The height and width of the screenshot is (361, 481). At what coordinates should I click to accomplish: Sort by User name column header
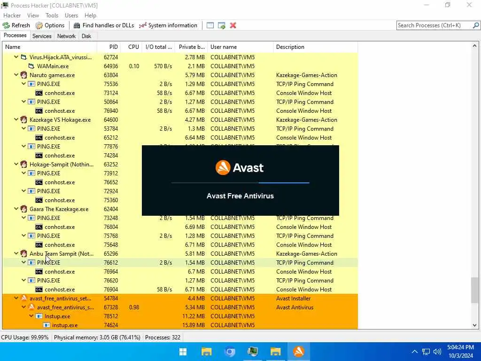[x=240, y=47]
